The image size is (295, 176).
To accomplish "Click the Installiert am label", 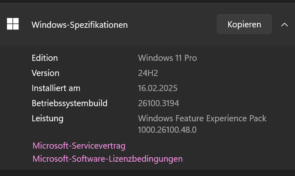I will click(x=56, y=88).
